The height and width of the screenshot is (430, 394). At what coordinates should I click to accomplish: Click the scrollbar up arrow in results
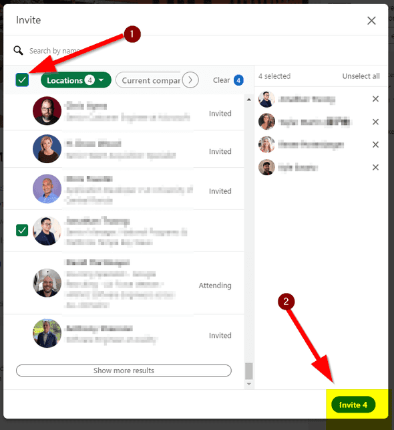pos(248,100)
